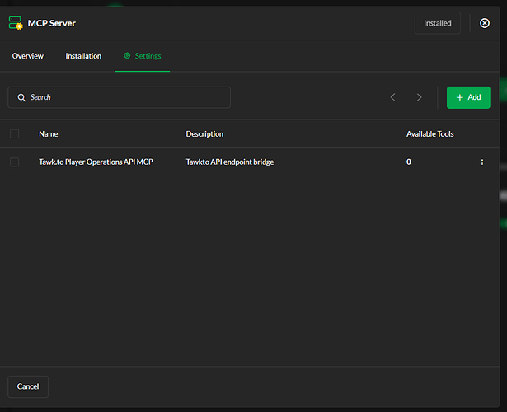
Task: Click the Tawkto API endpoint bridge description
Action: 229,162
